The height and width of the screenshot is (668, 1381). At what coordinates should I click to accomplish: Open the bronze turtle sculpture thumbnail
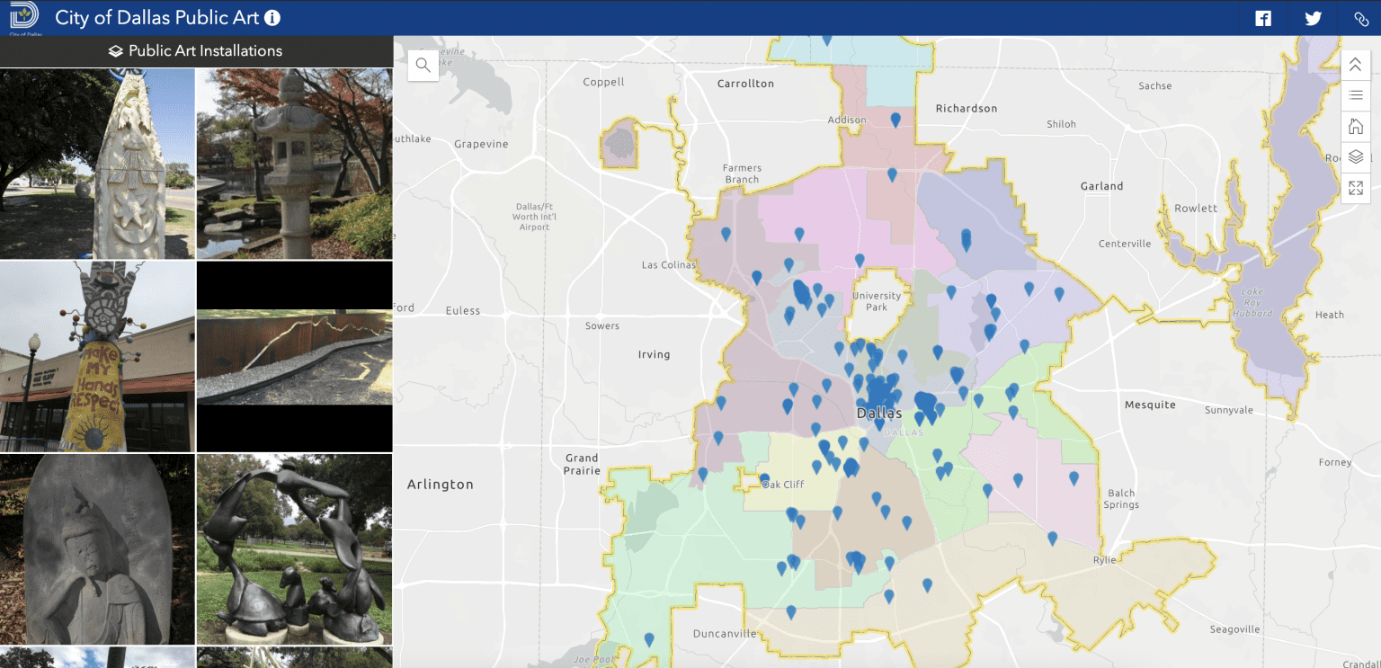[x=294, y=548]
